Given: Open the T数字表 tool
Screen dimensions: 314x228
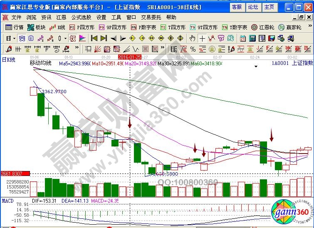Looking at the screenshot, I should pyautogui.click(x=235, y=27).
